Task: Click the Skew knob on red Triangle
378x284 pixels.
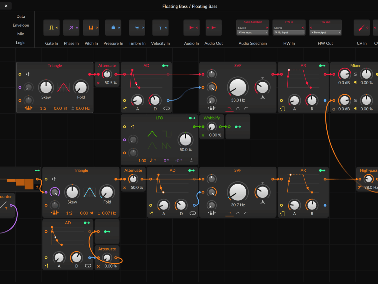Action: [46, 87]
